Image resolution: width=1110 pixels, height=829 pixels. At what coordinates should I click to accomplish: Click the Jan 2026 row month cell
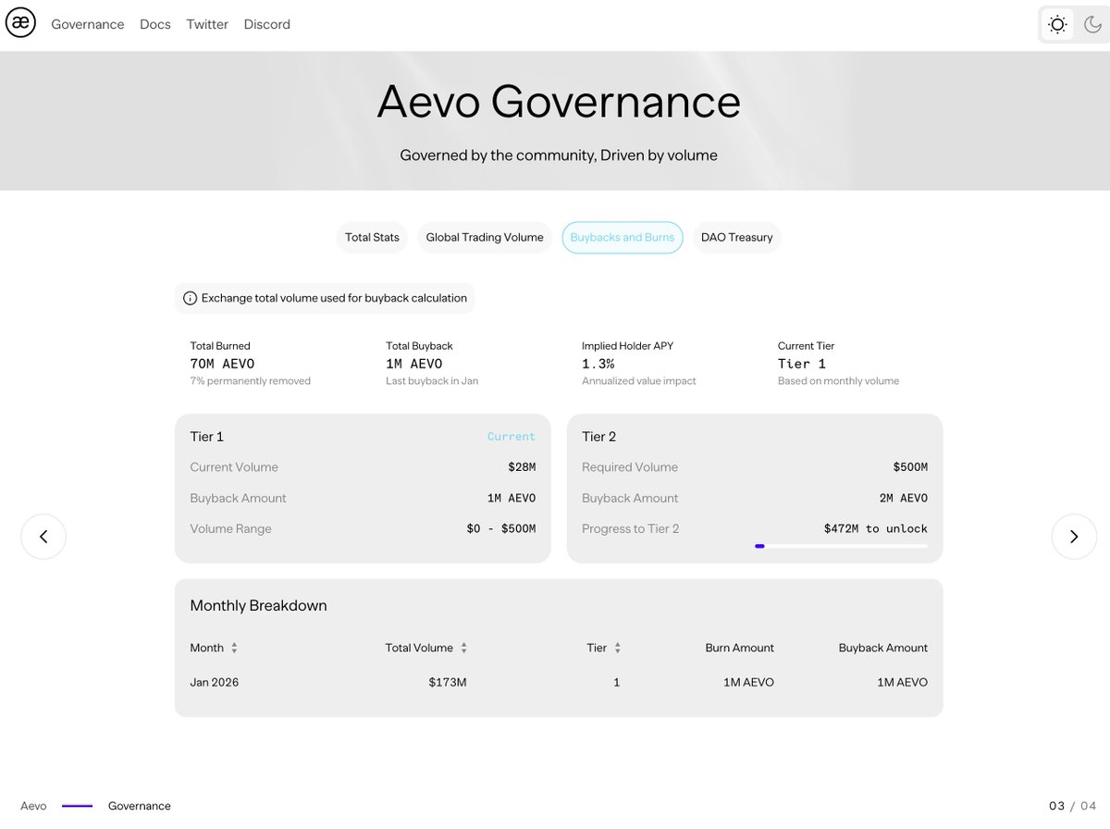215,683
